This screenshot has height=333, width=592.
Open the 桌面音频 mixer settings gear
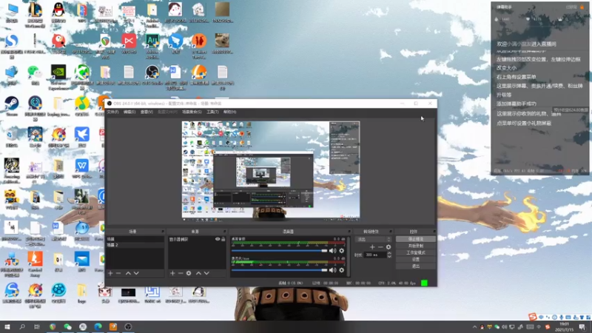[342, 251]
